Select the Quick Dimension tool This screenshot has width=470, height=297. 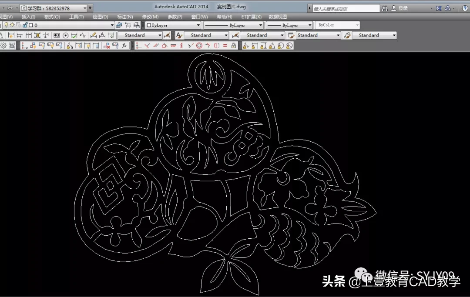(x=11, y=35)
